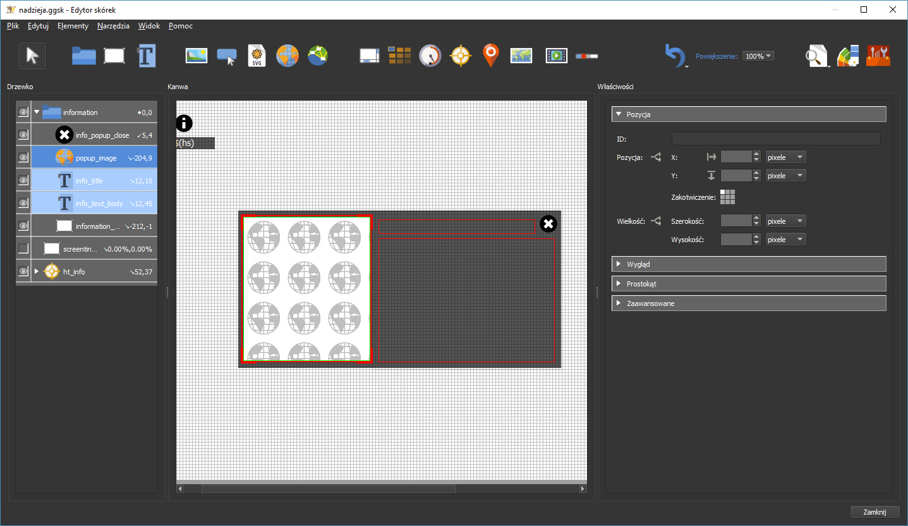
Task: Toggle visibility of popup_image
Action: pyautogui.click(x=23, y=158)
